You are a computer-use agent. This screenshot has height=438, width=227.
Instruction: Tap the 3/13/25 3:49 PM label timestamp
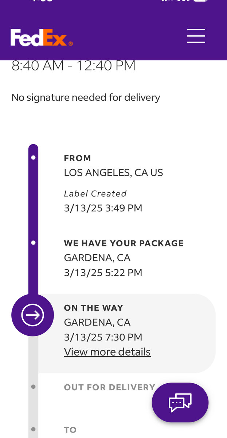point(103,208)
